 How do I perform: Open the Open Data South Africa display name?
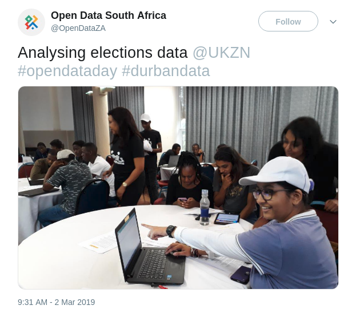point(109,15)
